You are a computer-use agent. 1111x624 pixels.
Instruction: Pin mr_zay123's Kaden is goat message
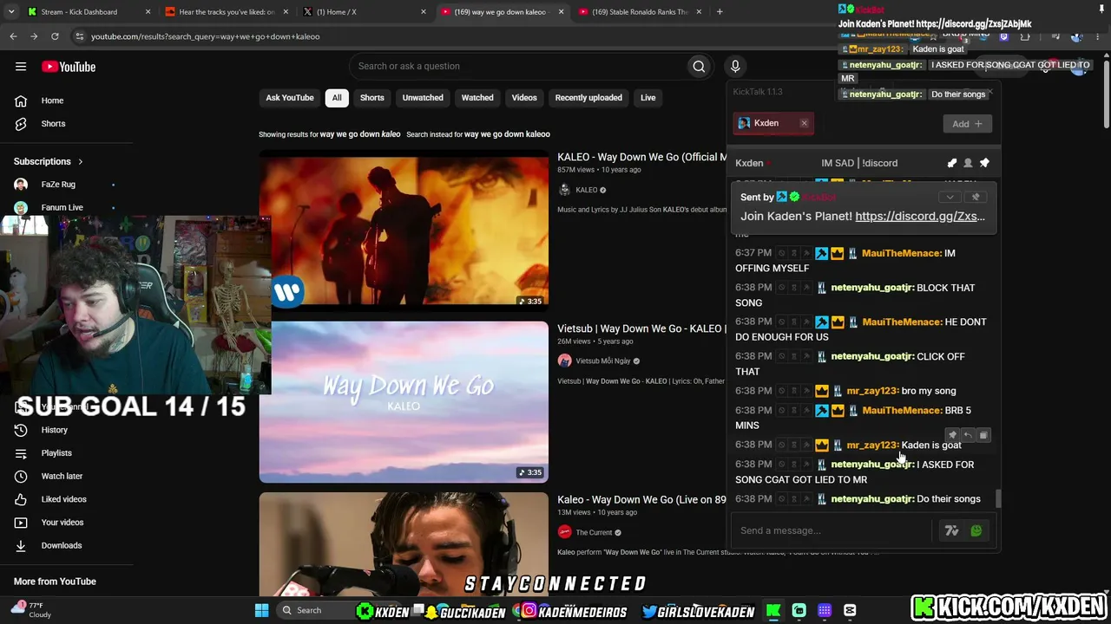[x=952, y=435]
